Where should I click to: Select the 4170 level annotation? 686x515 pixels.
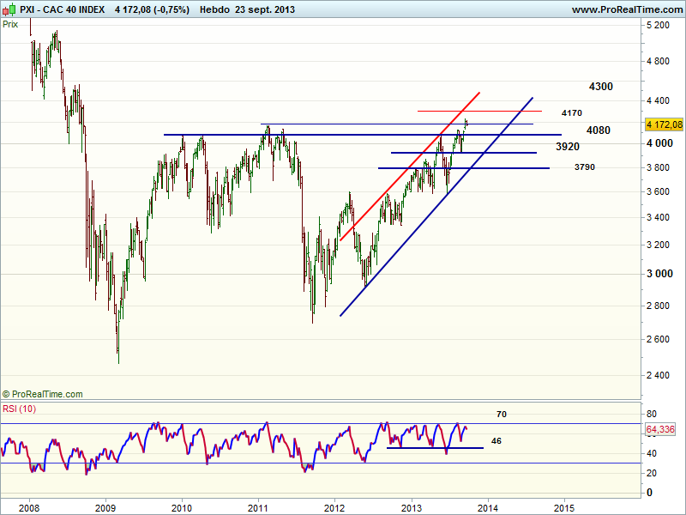pyautogui.click(x=572, y=113)
